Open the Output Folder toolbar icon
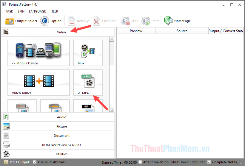The height and width of the screenshot is (166, 245). click(x=10, y=21)
